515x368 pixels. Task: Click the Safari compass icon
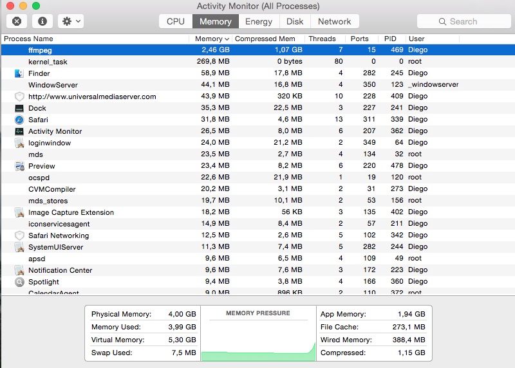click(19, 120)
